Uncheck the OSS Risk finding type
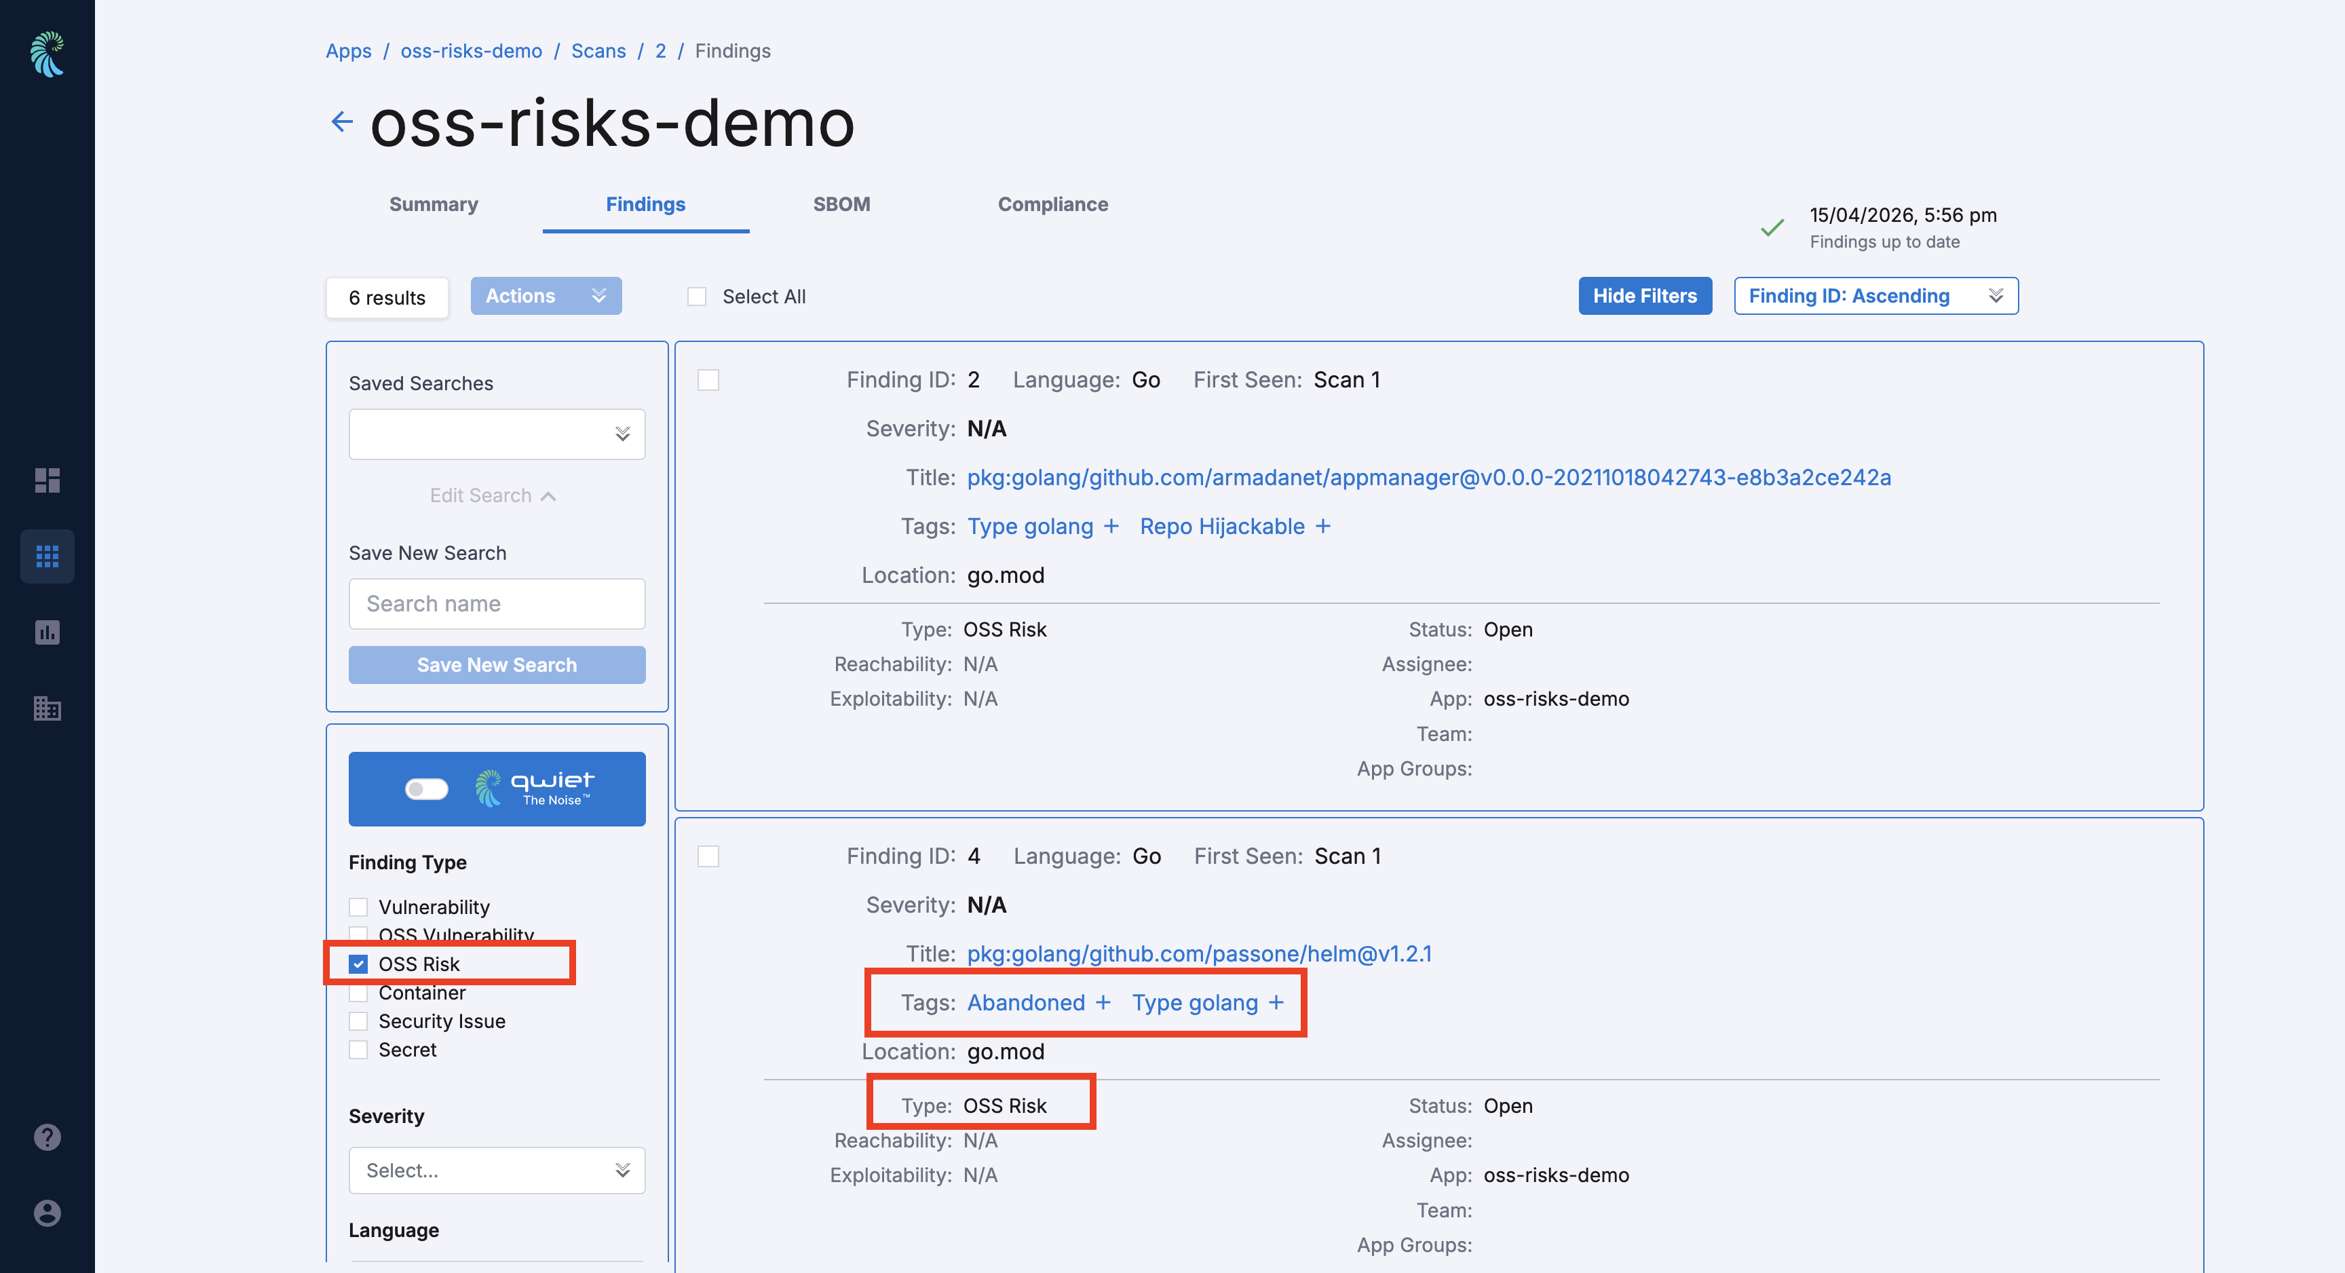 [359, 964]
